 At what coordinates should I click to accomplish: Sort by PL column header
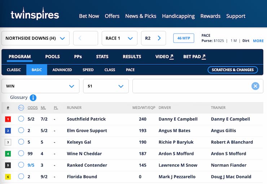(x=56, y=108)
